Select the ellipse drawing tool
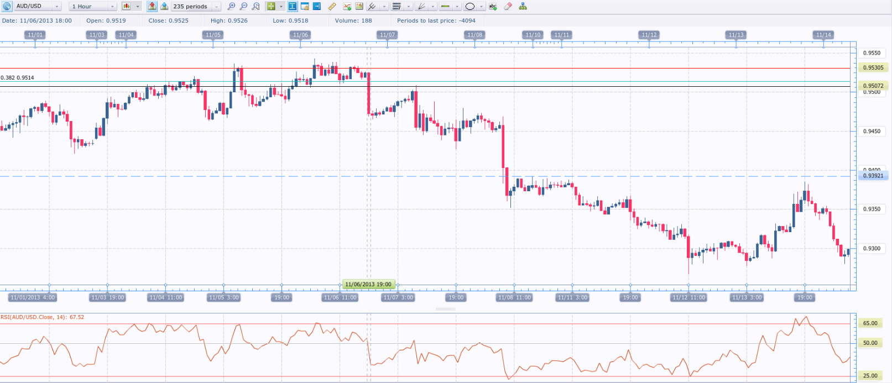The image size is (892, 383). tap(470, 7)
